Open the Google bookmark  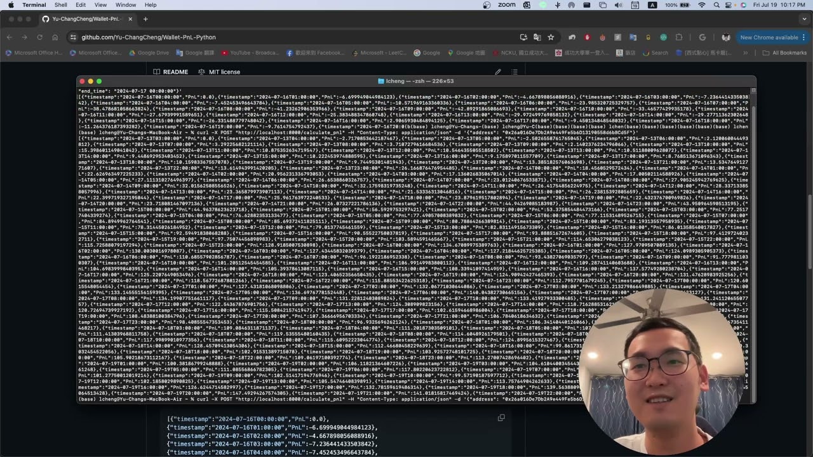[427, 53]
